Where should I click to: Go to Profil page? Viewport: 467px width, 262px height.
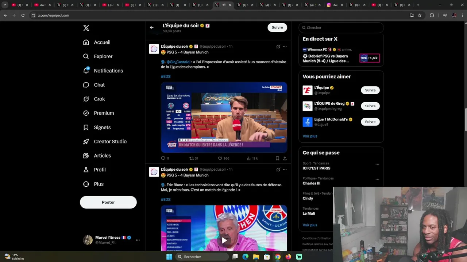pos(94,170)
